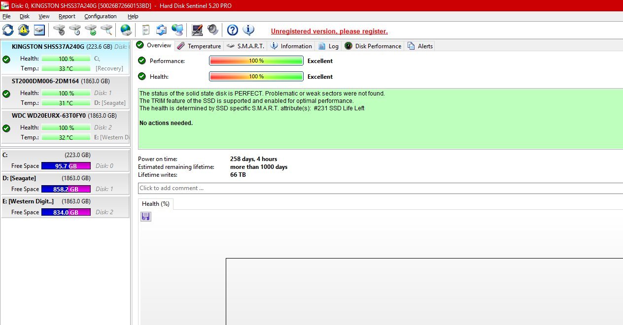Click the blue info bubble About icon
Screen dimensions: 623x325
[248, 30]
